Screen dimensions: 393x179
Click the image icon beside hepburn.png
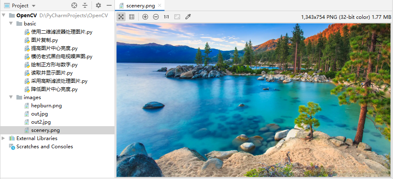[x=27, y=106]
